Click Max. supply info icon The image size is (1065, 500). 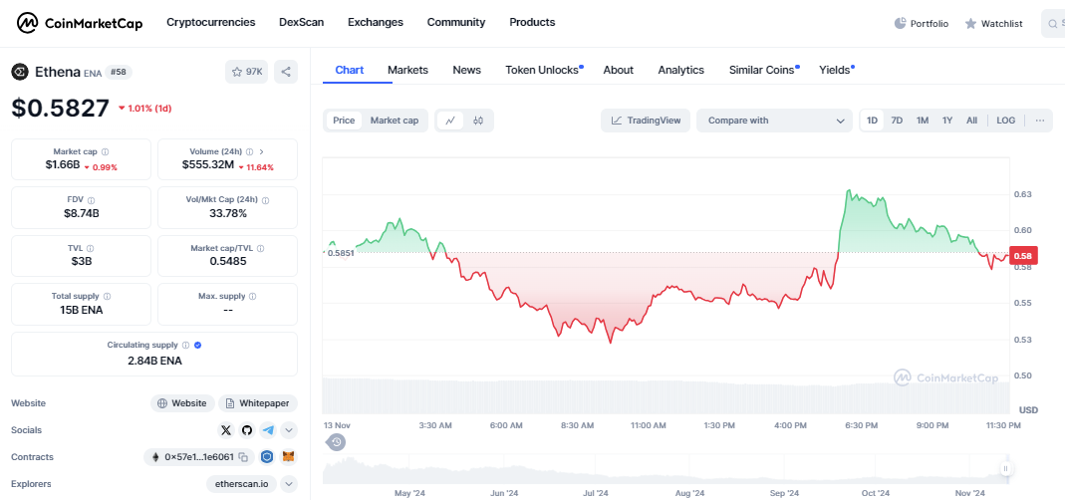point(253,296)
